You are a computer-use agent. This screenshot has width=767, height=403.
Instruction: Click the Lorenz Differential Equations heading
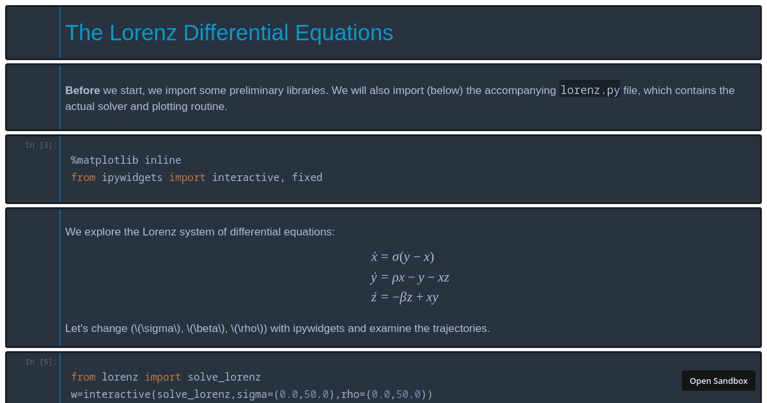click(229, 33)
